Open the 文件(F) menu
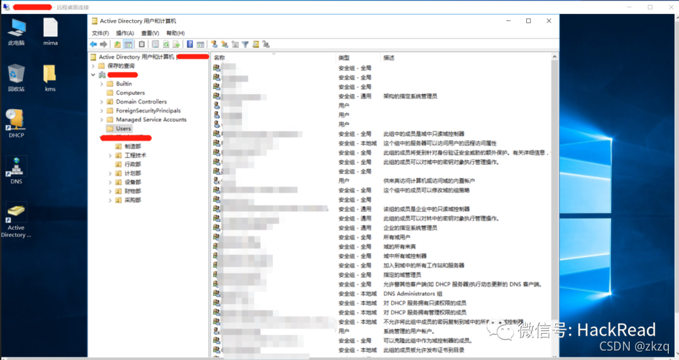The width and height of the screenshot is (679, 360). pyautogui.click(x=100, y=33)
